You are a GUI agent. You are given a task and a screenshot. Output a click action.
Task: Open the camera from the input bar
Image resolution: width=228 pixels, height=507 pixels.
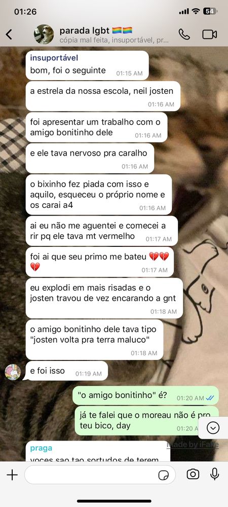193,475
